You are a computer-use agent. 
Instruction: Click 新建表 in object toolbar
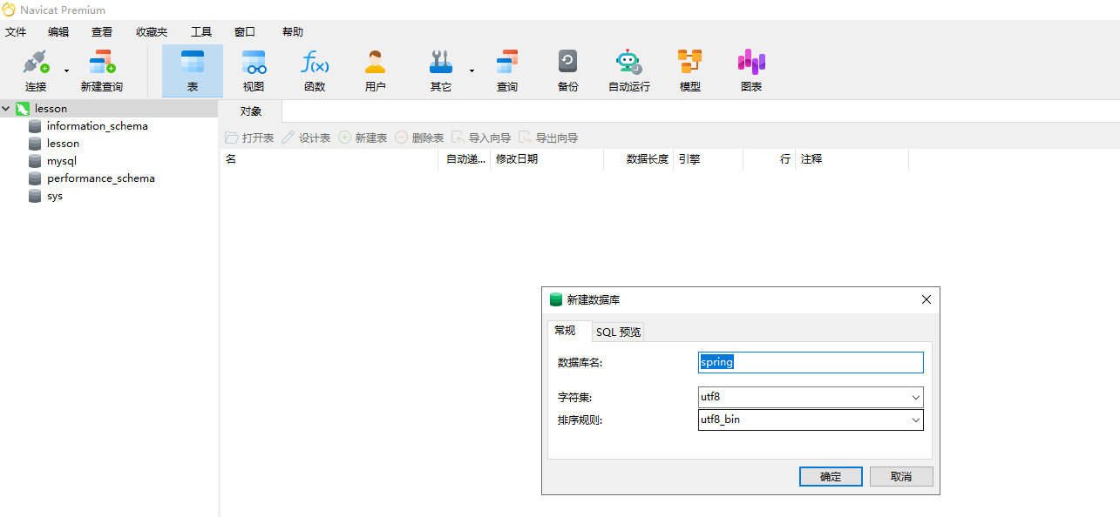tap(363, 138)
